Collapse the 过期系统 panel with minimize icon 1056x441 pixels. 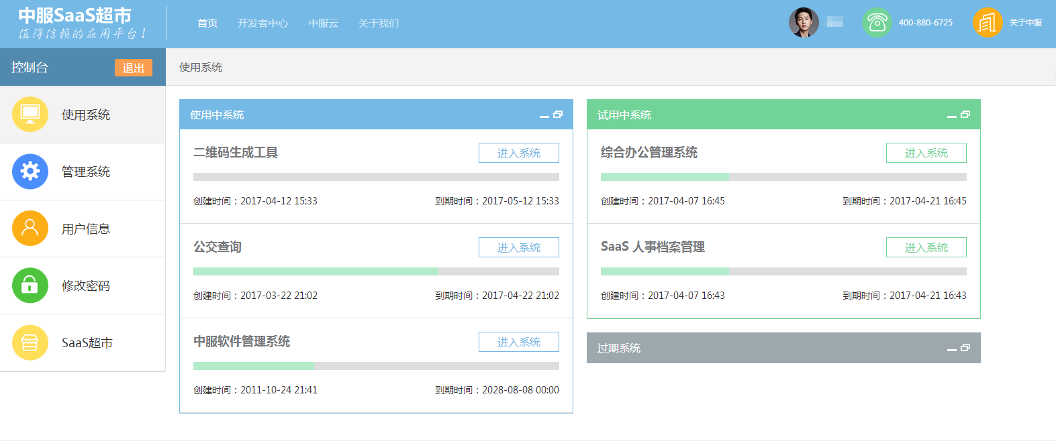tap(952, 349)
